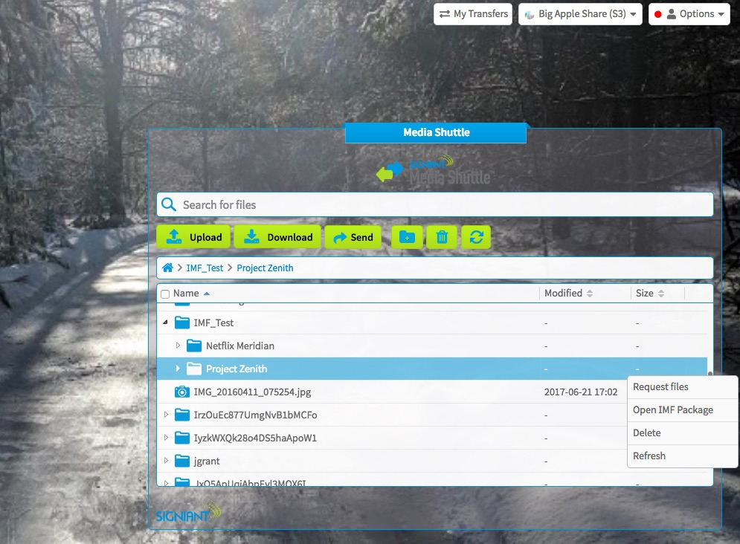Viewport: 740px width, 544px height.
Task: Expand the Netflix Meridian folder
Action: [x=178, y=346]
